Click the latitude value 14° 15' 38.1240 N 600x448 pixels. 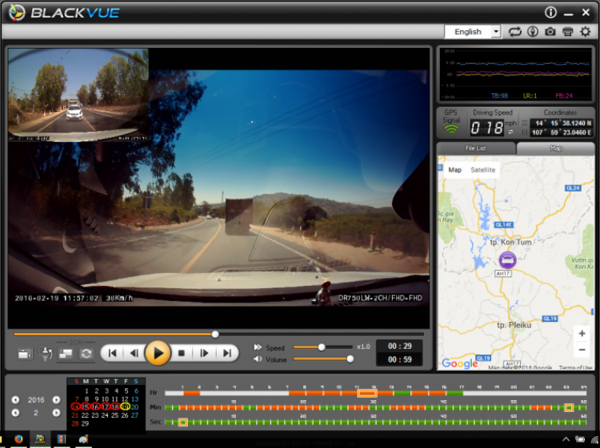point(563,123)
